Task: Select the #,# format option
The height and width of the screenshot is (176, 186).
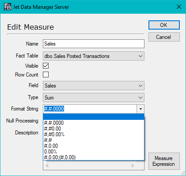Action: coord(94,140)
